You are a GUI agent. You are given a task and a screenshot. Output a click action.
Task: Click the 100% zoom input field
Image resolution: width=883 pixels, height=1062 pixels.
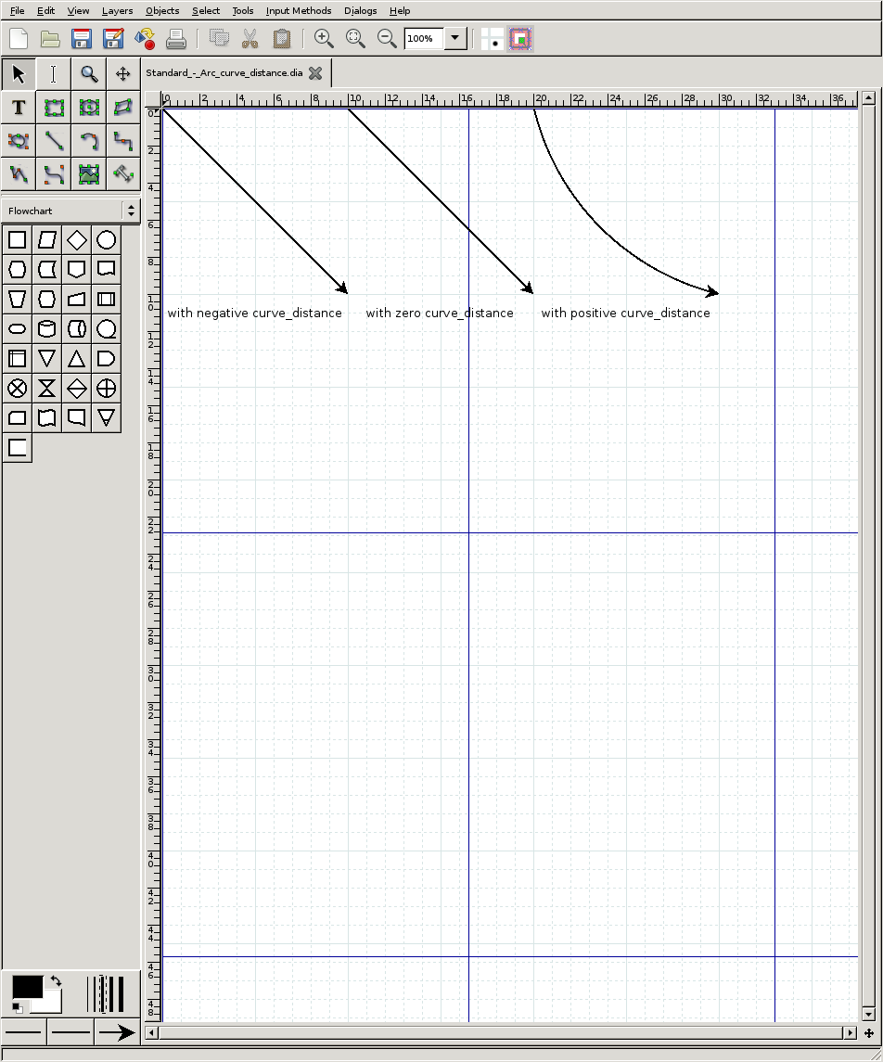(424, 39)
